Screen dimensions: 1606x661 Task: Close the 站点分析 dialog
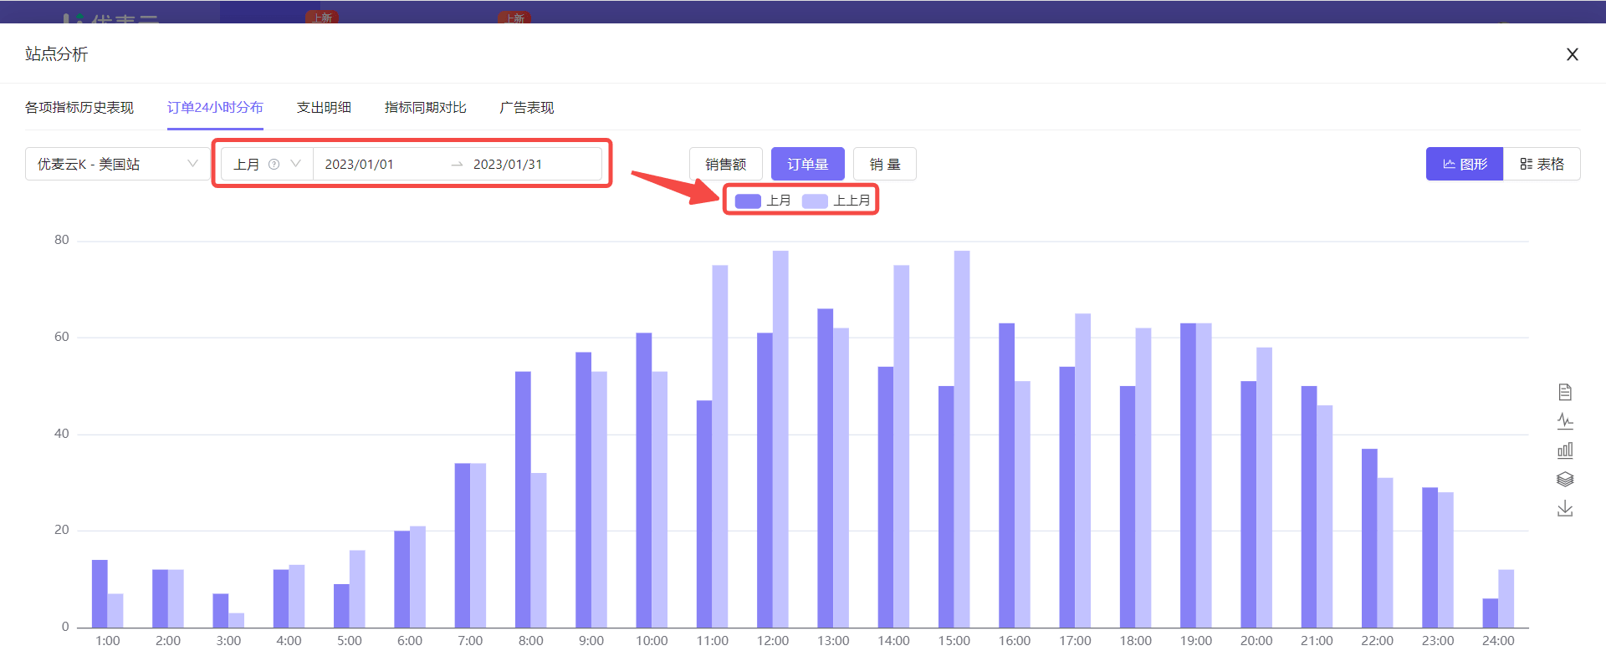coord(1573,54)
